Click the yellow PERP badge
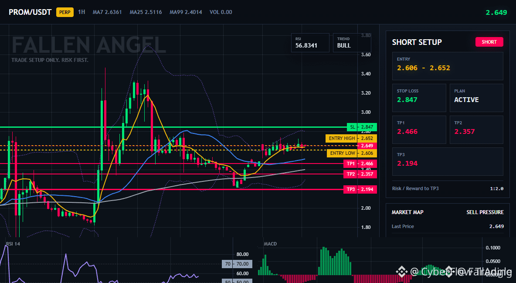516x283 pixels. [x=65, y=12]
